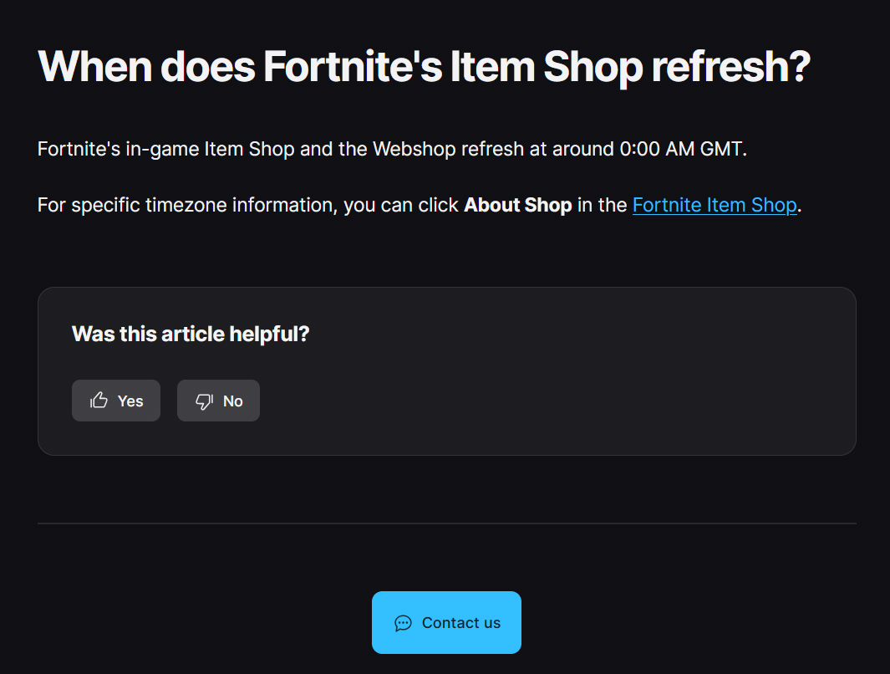Image resolution: width=890 pixels, height=674 pixels.
Task: Click the sentence mentioning the Webshop refresh
Action: (392, 149)
